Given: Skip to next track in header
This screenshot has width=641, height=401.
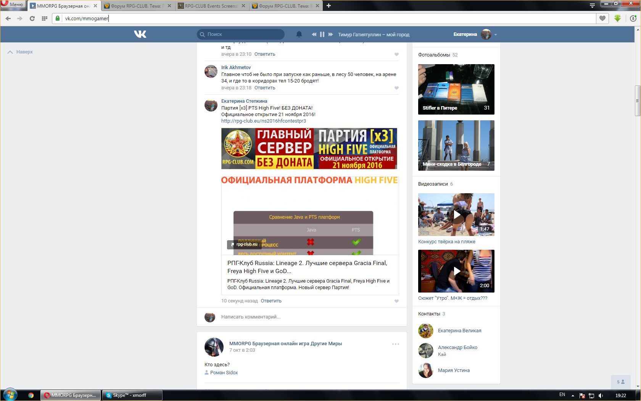Looking at the screenshot, I should (x=330, y=34).
